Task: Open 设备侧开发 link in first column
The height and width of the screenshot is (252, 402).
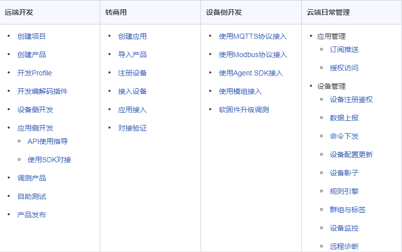Action: click(x=35, y=110)
